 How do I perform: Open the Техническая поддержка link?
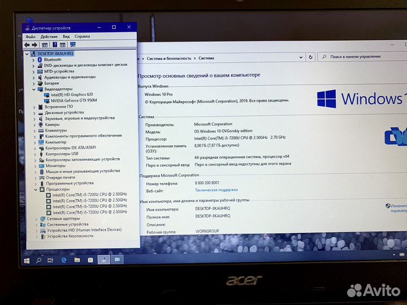coord(216,190)
